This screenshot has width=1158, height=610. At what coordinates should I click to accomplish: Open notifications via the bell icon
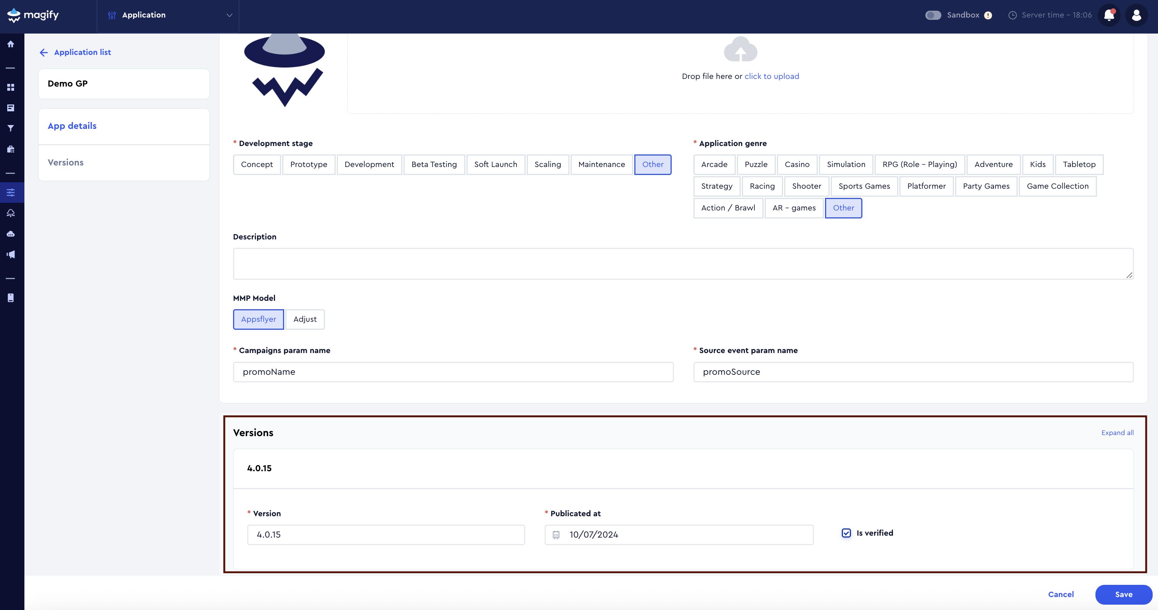1109,15
